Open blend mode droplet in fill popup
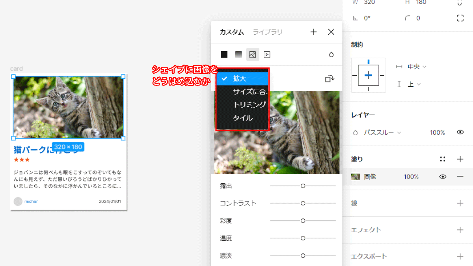The width and height of the screenshot is (473, 266). [x=331, y=55]
